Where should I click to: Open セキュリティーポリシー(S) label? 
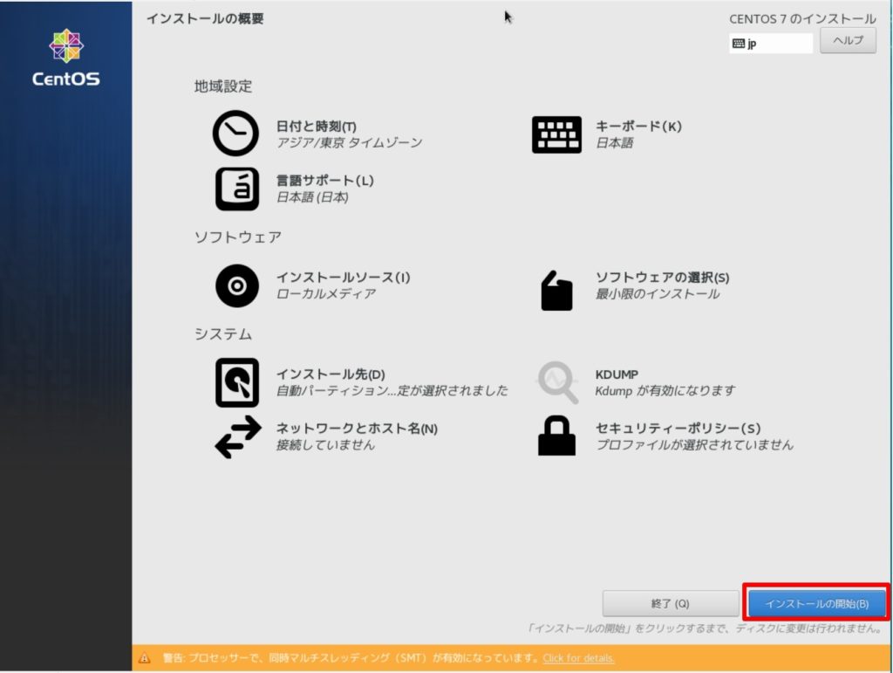click(x=678, y=428)
